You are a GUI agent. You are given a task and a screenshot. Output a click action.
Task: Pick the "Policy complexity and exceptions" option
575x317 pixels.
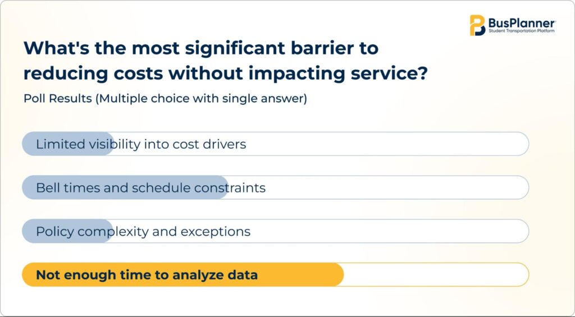click(143, 231)
